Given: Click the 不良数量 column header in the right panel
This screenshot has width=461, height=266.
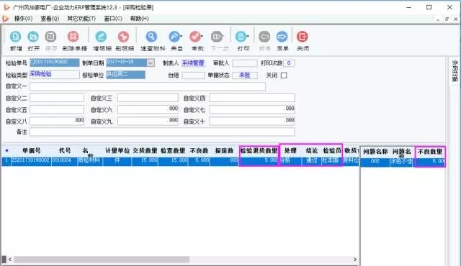Looking at the screenshot, I should click(x=430, y=152).
